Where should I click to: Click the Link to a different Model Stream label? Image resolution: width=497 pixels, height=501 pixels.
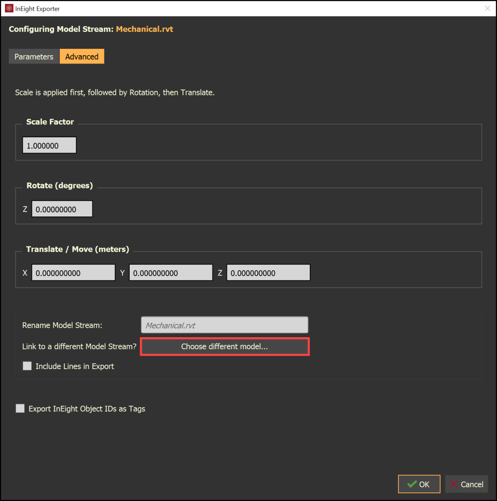79,346
